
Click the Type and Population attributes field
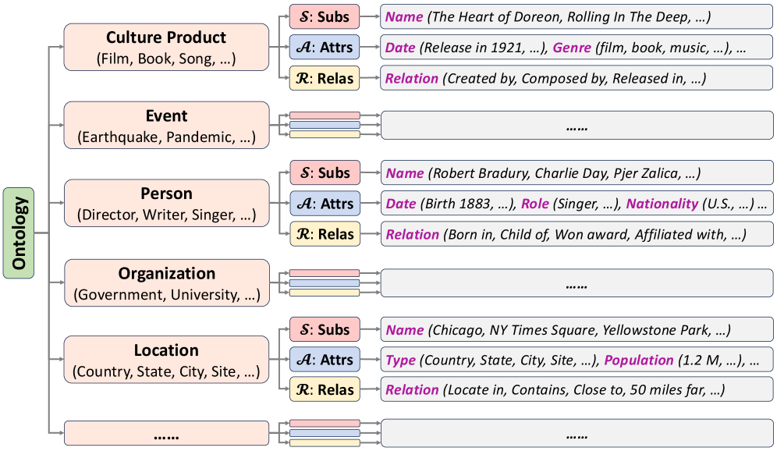click(577, 360)
